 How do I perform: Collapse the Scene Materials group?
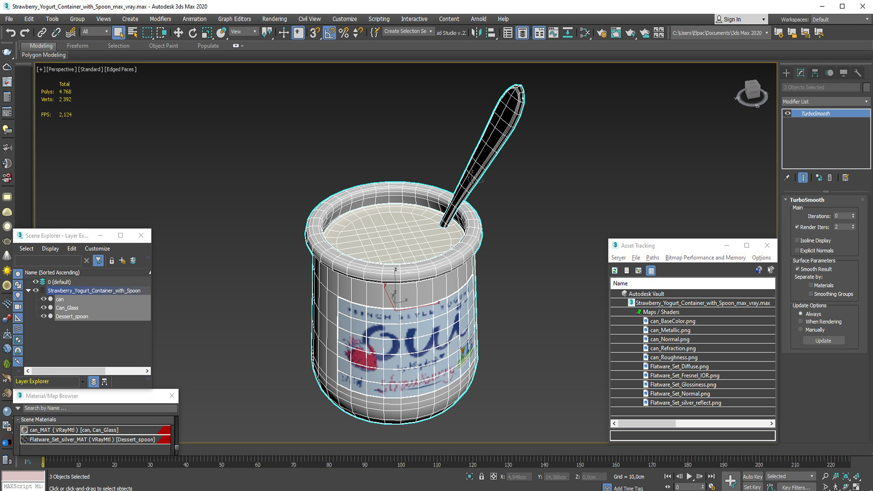click(18, 419)
